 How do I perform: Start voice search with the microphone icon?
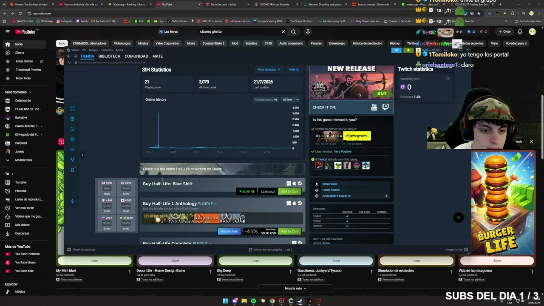[308, 31]
